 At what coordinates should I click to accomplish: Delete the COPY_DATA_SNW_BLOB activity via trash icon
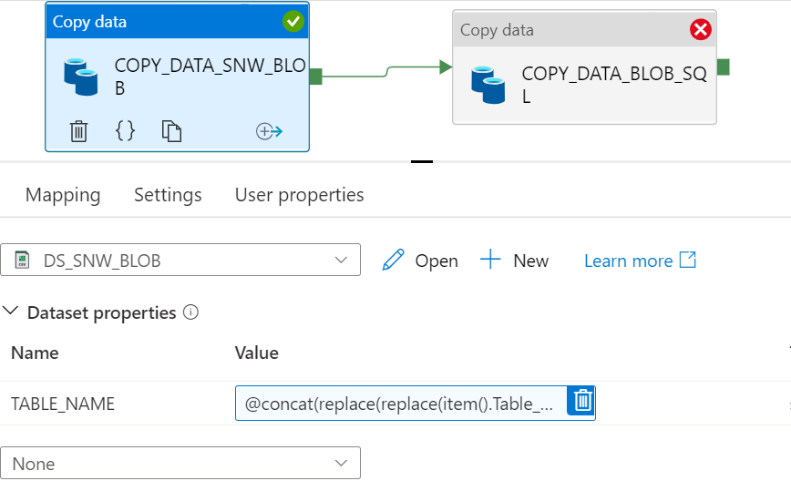point(78,131)
